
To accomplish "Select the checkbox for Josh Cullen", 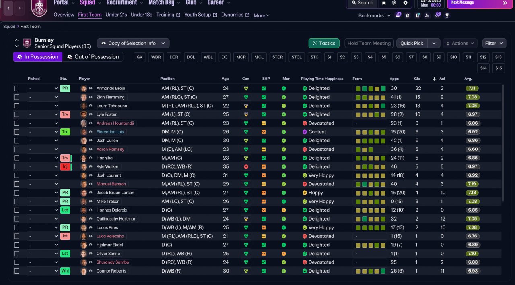I will [x=17, y=141].
